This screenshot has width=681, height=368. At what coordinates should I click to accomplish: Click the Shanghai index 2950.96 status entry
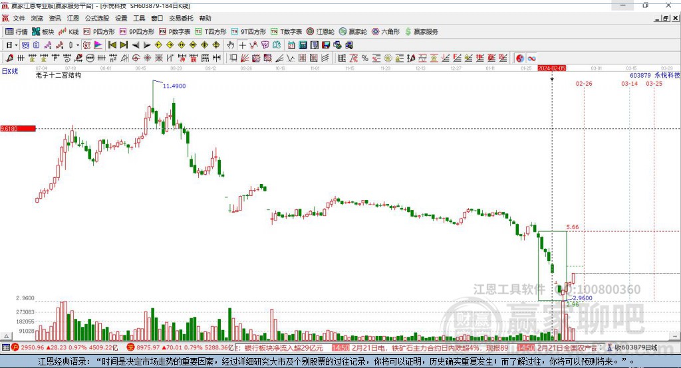click(65, 347)
